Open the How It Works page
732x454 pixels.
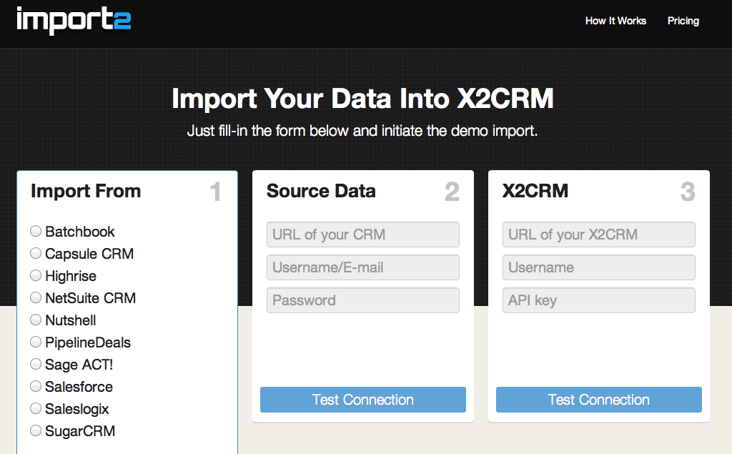pyautogui.click(x=615, y=21)
